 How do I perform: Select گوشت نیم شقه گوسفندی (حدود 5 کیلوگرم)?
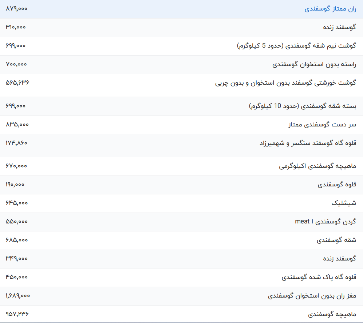coord(297,46)
